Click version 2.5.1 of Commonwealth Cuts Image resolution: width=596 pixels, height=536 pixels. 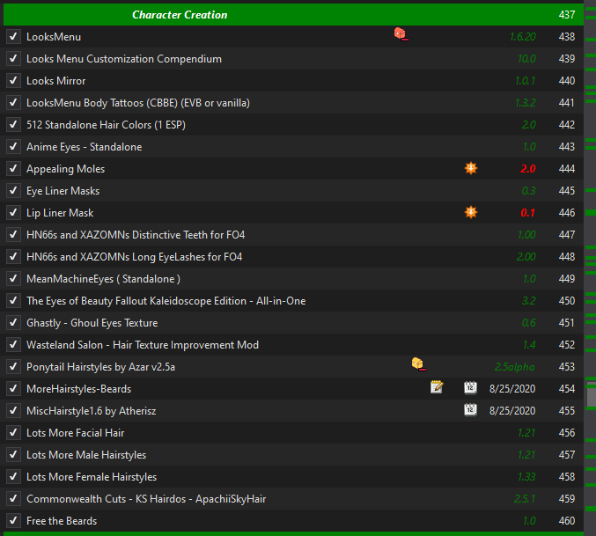[525, 499]
